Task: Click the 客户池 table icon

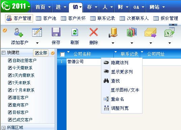Action: pos(38,18)
